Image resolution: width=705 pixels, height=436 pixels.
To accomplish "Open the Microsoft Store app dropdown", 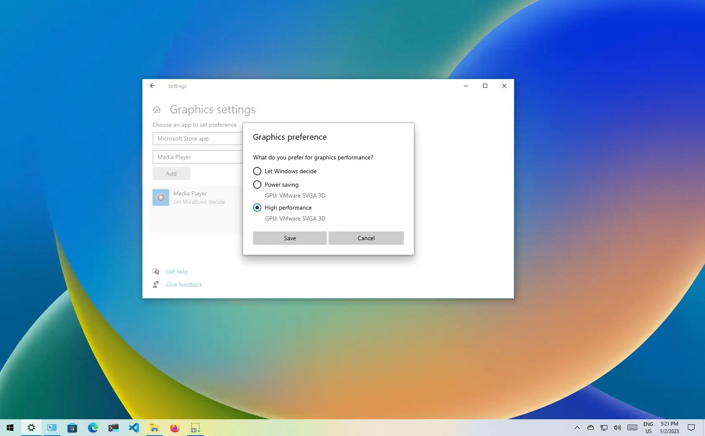I will pos(198,138).
